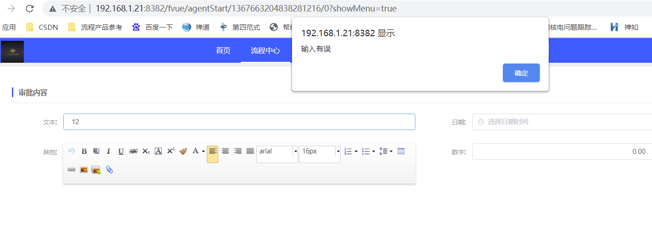Apply subscript formatting
Screen dimensions: 652x240
(146, 151)
